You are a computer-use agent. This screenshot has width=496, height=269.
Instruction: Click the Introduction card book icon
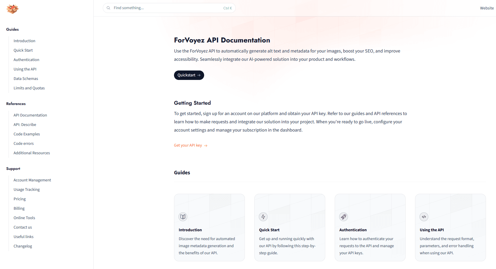[183, 217]
